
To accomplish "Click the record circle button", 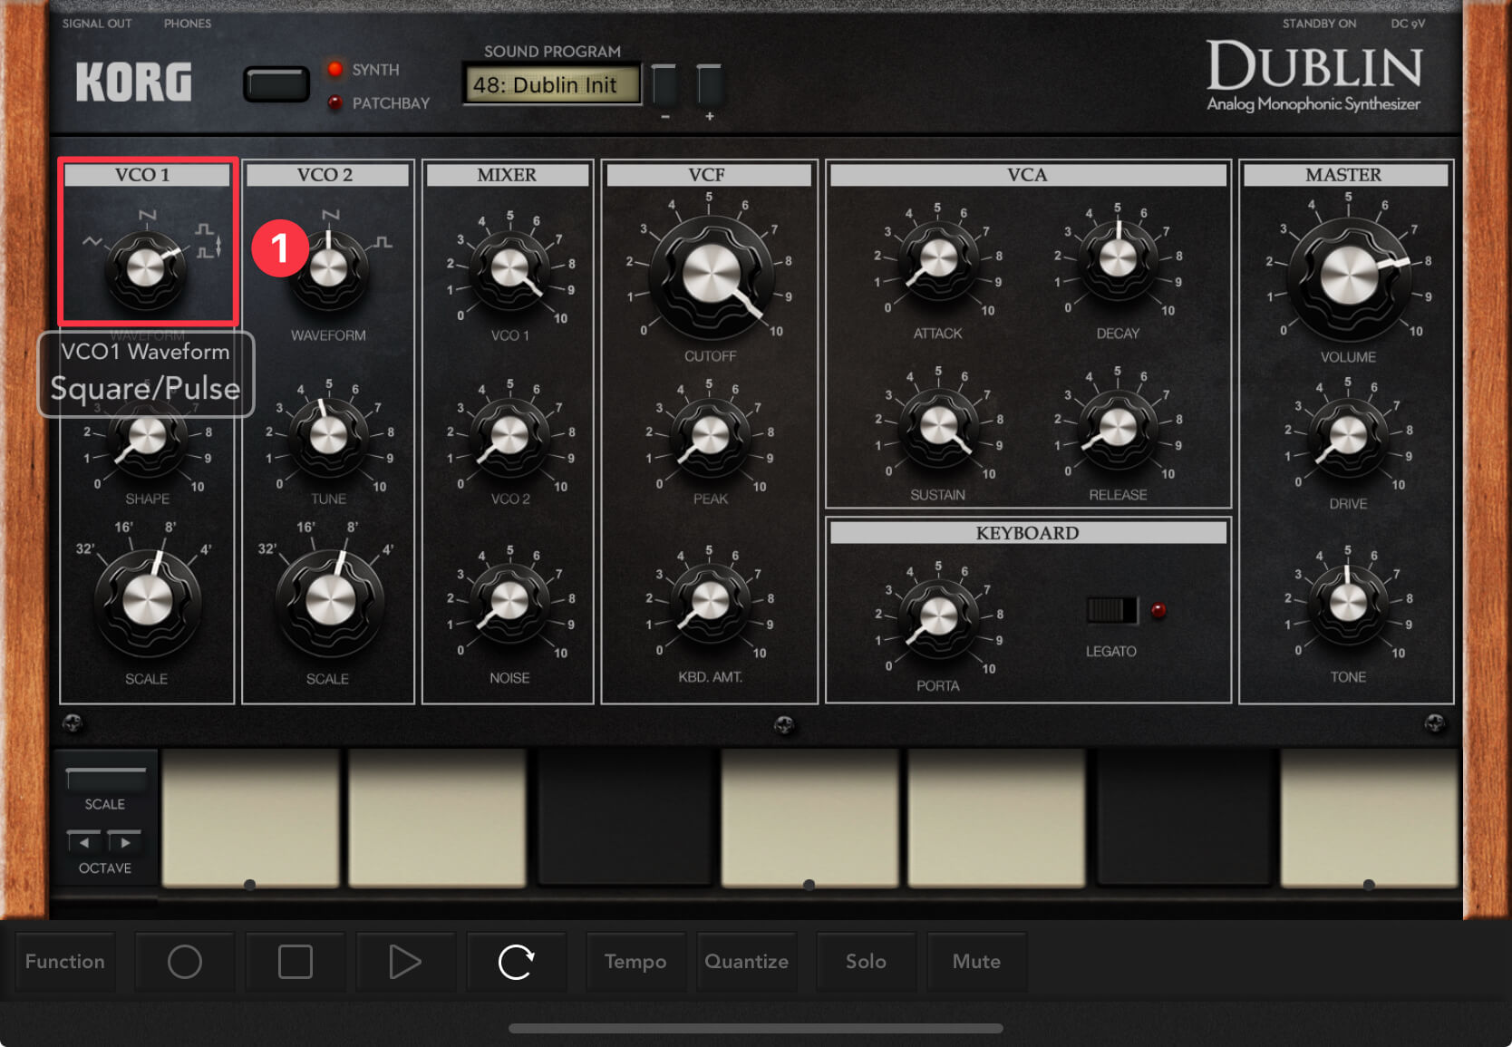I will [x=185, y=962].
